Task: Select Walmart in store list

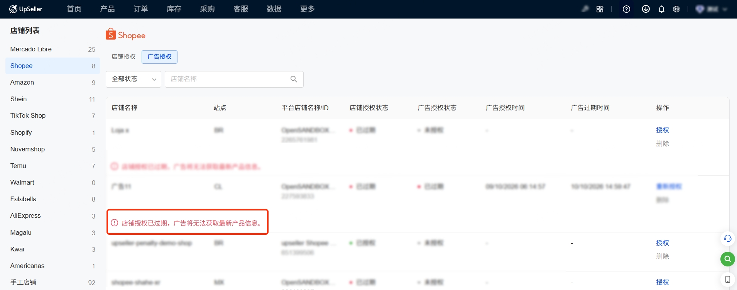Action: coord(53,183)
